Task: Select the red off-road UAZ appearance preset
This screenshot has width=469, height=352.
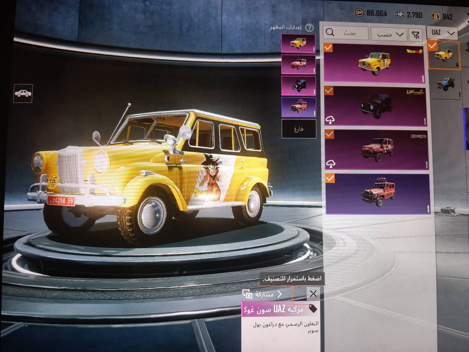Action: click(x=299, y=107)
